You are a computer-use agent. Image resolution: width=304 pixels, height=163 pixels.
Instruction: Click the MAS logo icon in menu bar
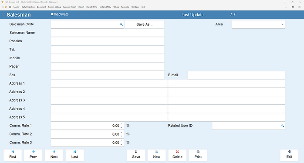tap(6, 7)
